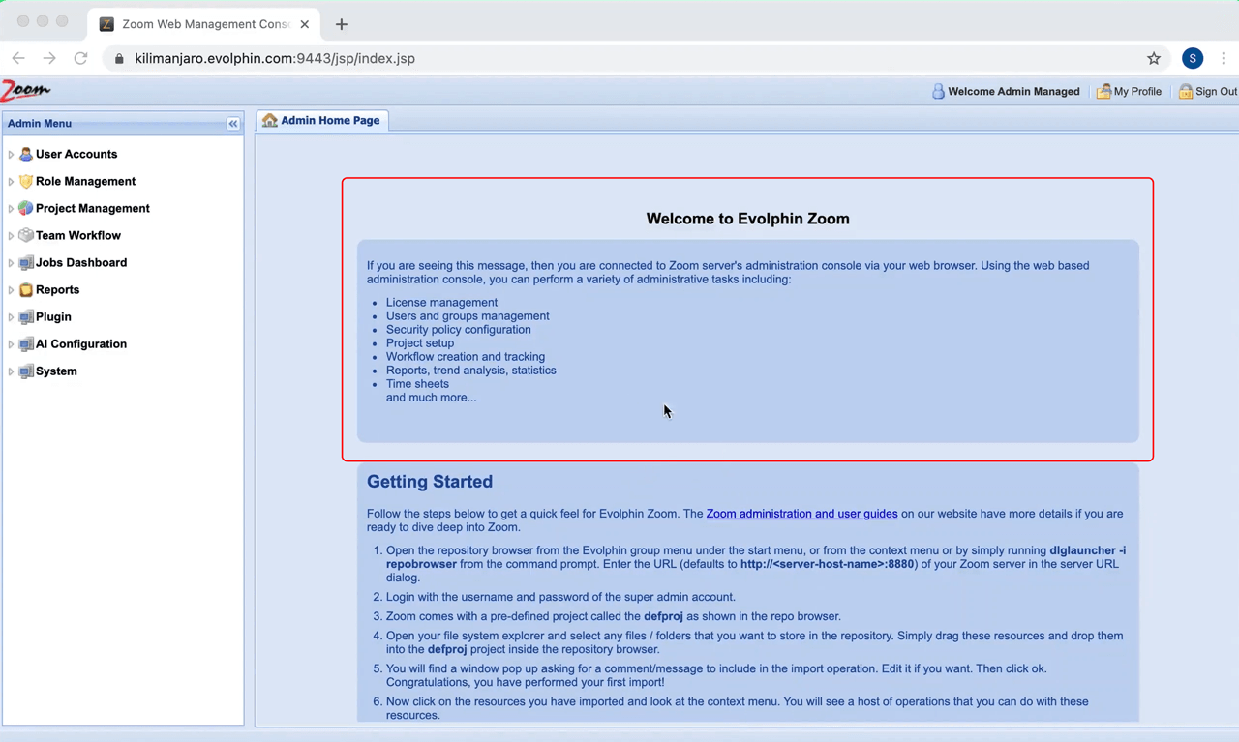Click the Role Management shield icon
Viewport: 1239px width, 742px height.
(26, 181)
